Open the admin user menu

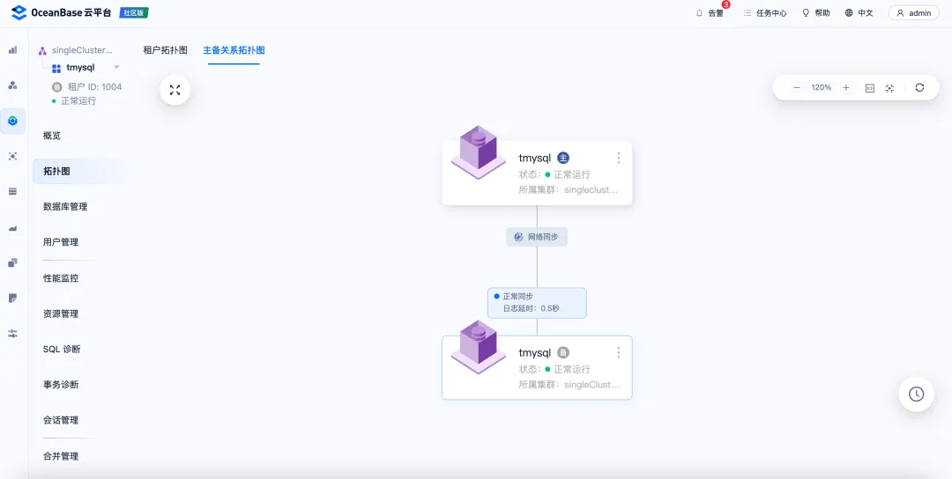click(x=914, y=12)
